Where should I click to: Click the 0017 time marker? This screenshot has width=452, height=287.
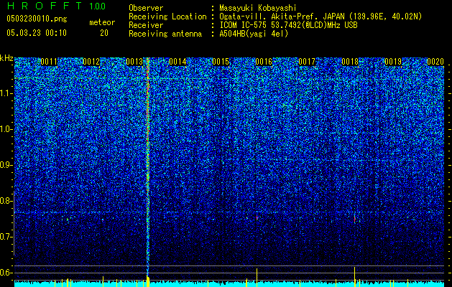point(307,62)
